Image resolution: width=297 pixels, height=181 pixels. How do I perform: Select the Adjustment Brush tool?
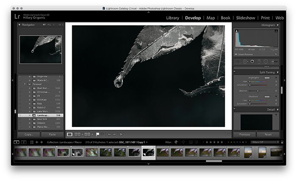(274, 61)
